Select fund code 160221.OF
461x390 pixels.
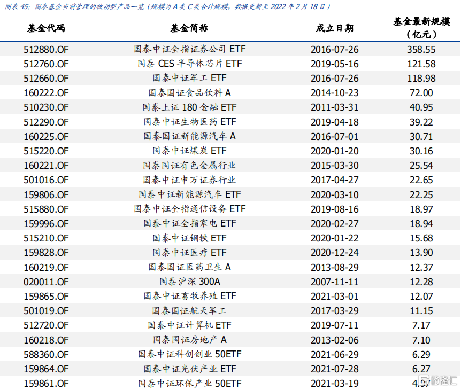(x=46, y=165)
